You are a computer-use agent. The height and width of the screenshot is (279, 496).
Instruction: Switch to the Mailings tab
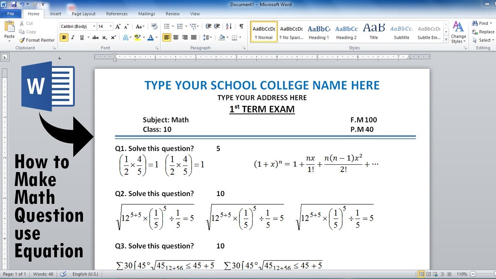(146, 14)
